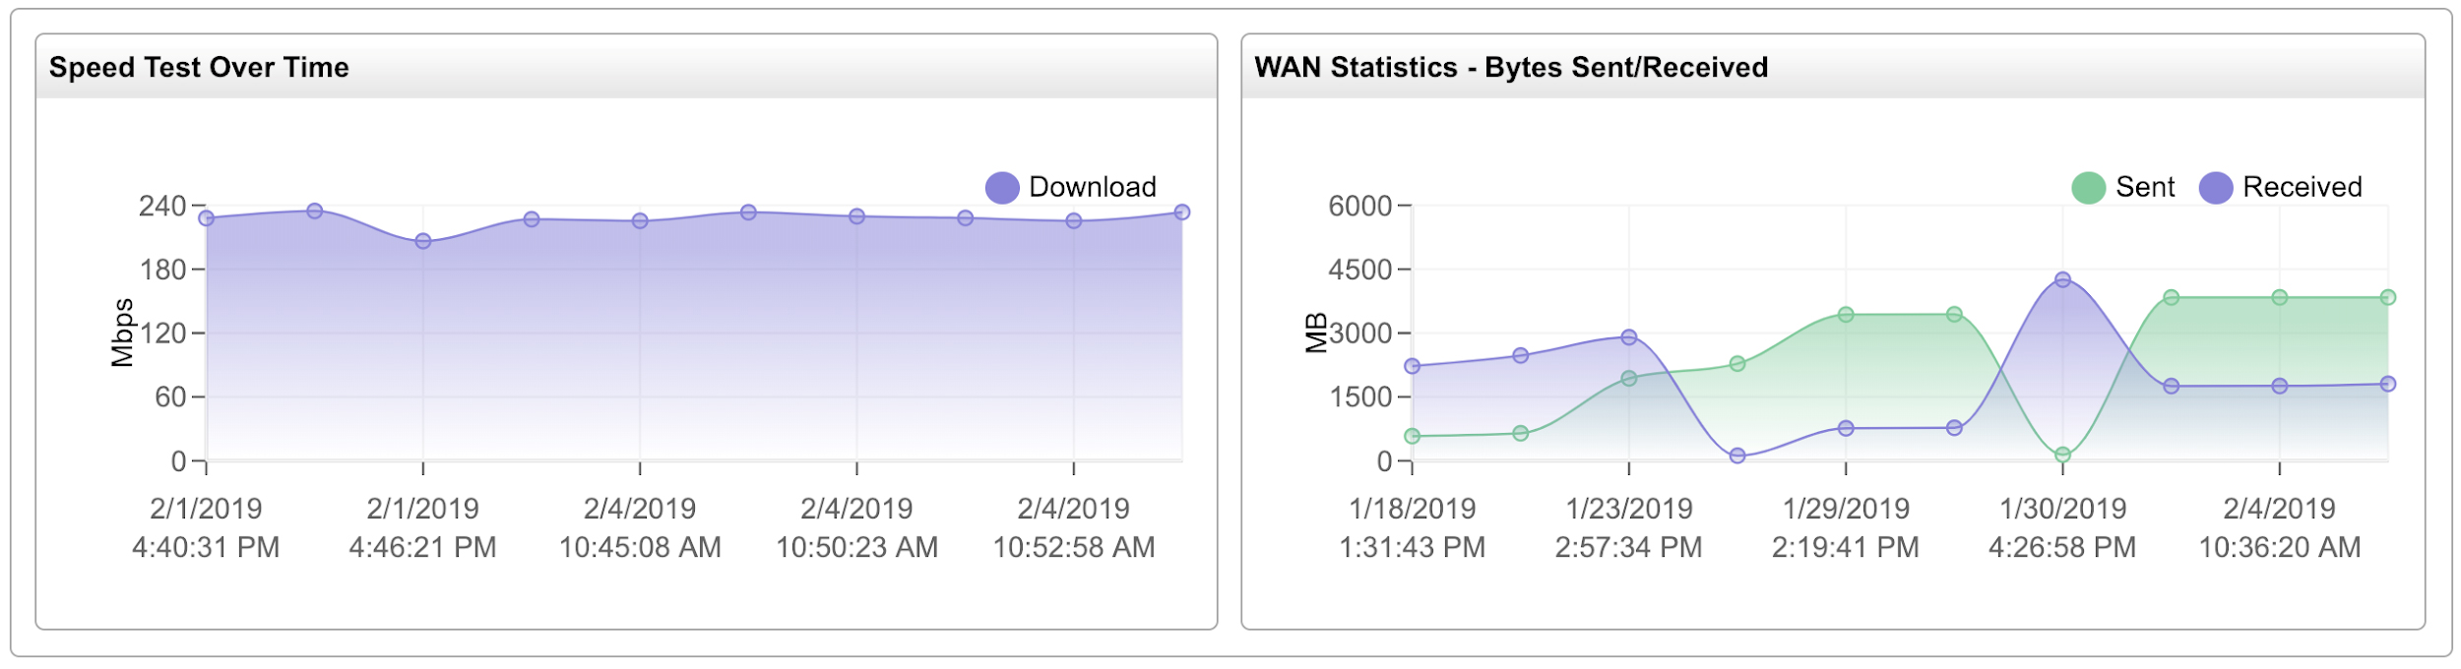
Task: Click the download point at 2/4/2019 10:45:08 AM
Action: pyautogui.click(x=640, y=221)
